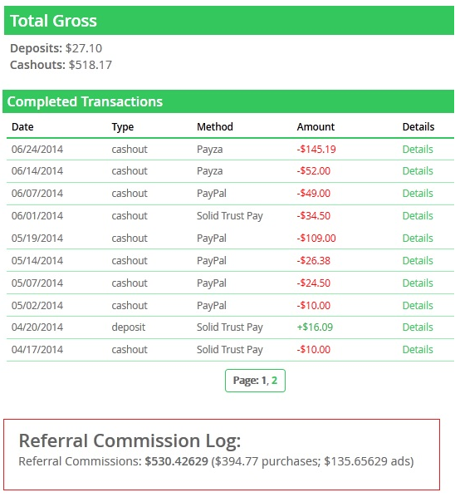Go to page 2 of transactions
This screenshot has height=497, width=460.
point(274,380)
